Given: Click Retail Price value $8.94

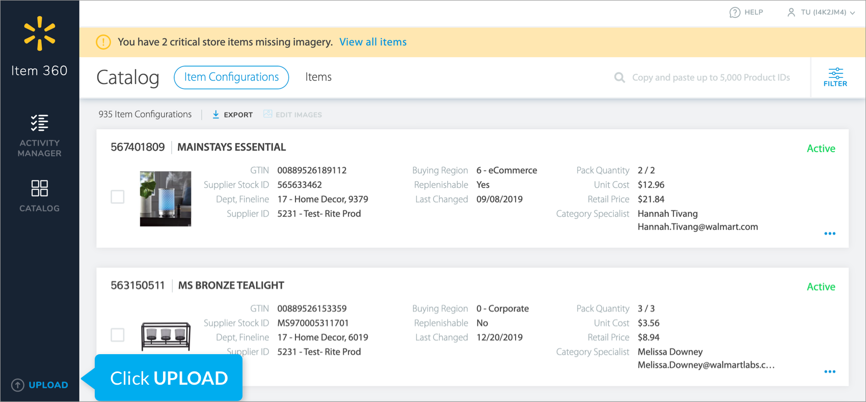Looking at the screenshot, I should pos(648,337).
